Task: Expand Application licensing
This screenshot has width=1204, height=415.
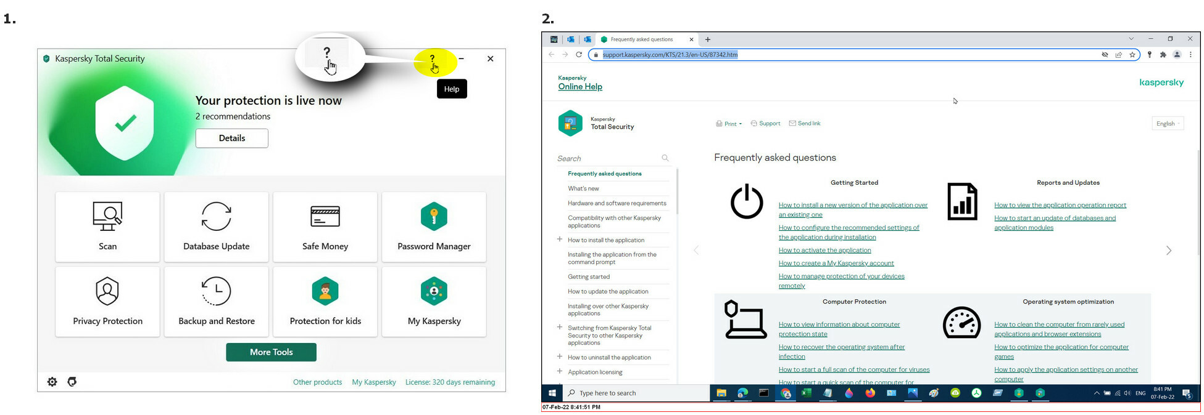Action: pyautogui.click(x=560, y=371)
